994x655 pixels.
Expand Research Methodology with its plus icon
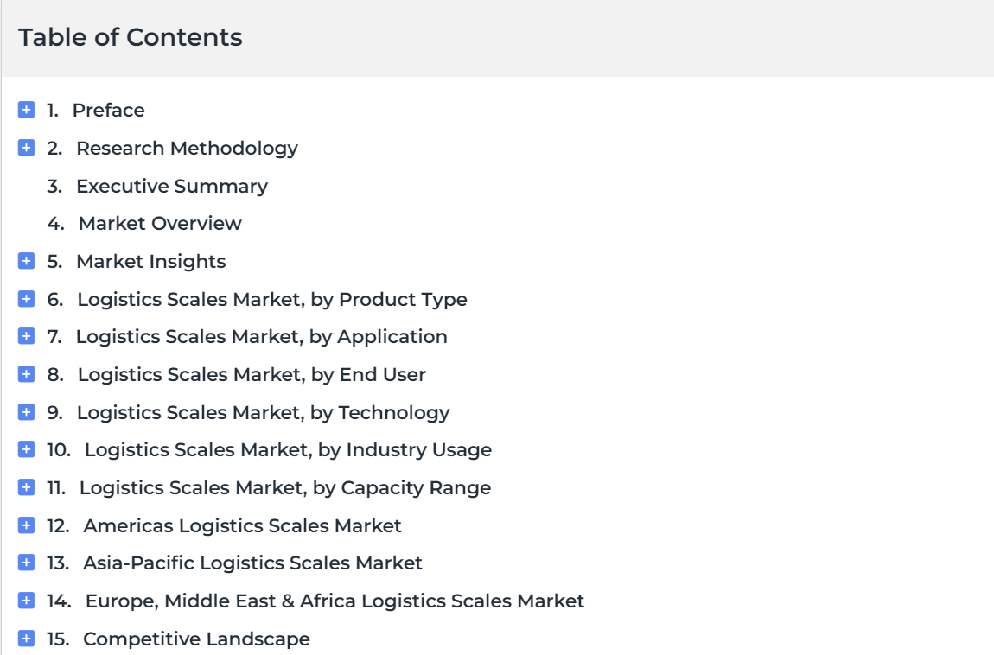click(26, 148)
